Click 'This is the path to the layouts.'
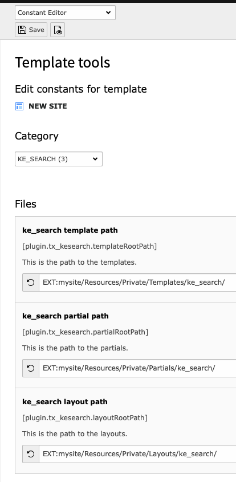Screen dimensions: 236x482 pos(75,434)
